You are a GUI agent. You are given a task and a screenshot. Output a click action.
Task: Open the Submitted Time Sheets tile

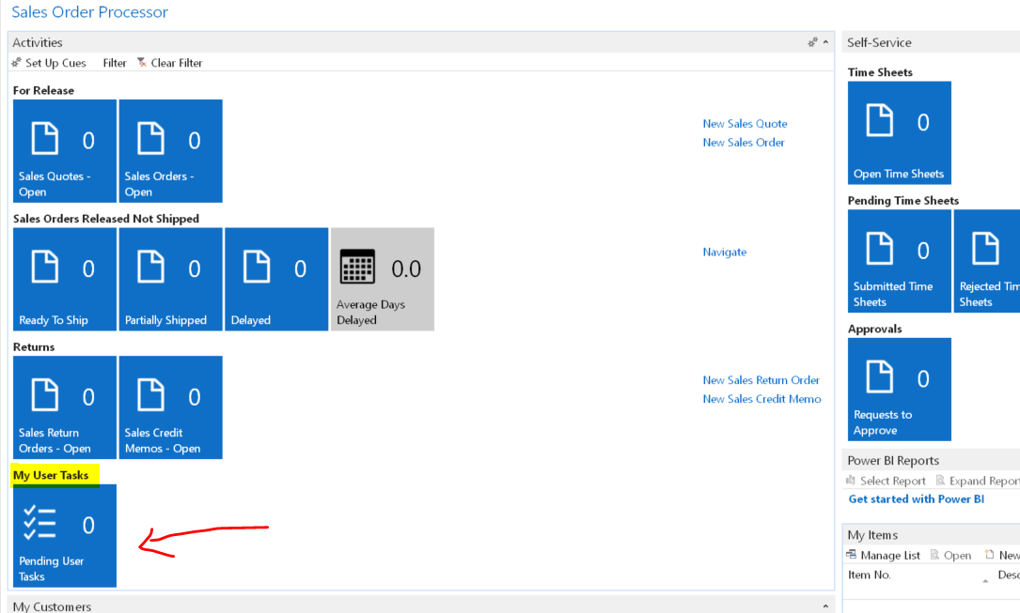coord(899,261)
